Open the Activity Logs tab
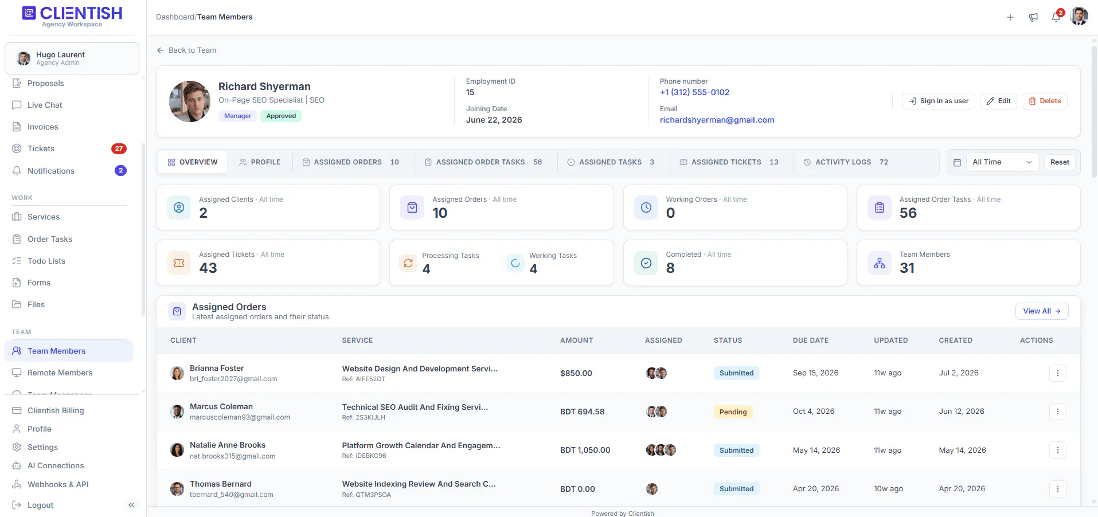Viewport: 1098px width, 517px height. pyautogui.click(x=846, y=162)
